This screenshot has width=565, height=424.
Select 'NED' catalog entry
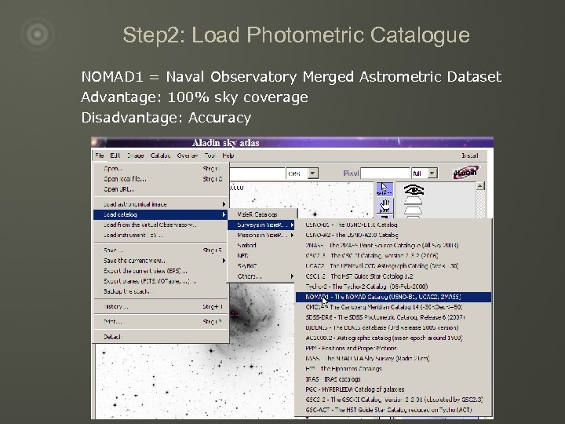261,255
